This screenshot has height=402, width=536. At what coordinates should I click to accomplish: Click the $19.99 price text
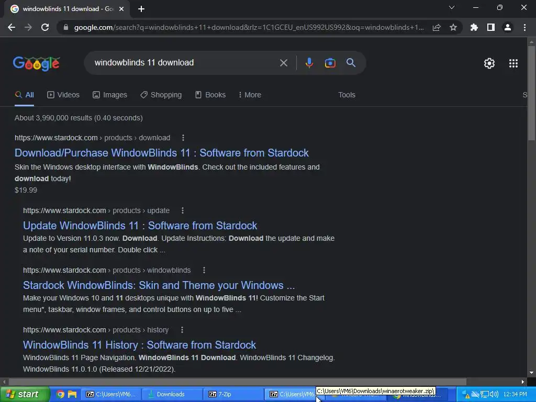point(26,190)
